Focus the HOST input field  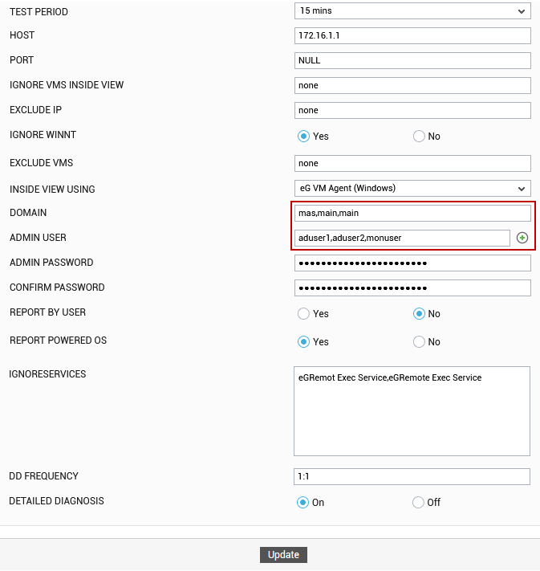point(412,35)
